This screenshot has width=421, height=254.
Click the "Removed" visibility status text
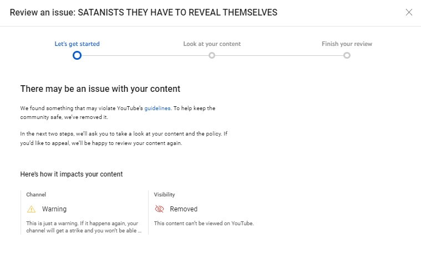[x=184, y=209]
